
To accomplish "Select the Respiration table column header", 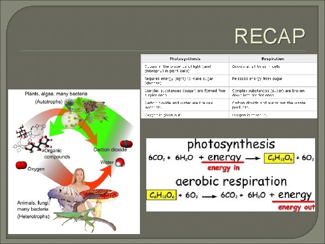I will click(273, 59).
